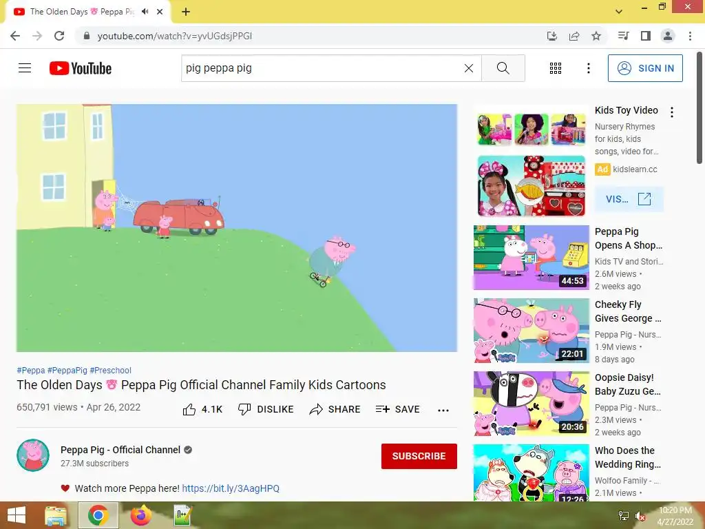Screen dimensions: 705x529
Task: Open Peppa Pig Opens A Shop thumbnail
Action: 531,258
